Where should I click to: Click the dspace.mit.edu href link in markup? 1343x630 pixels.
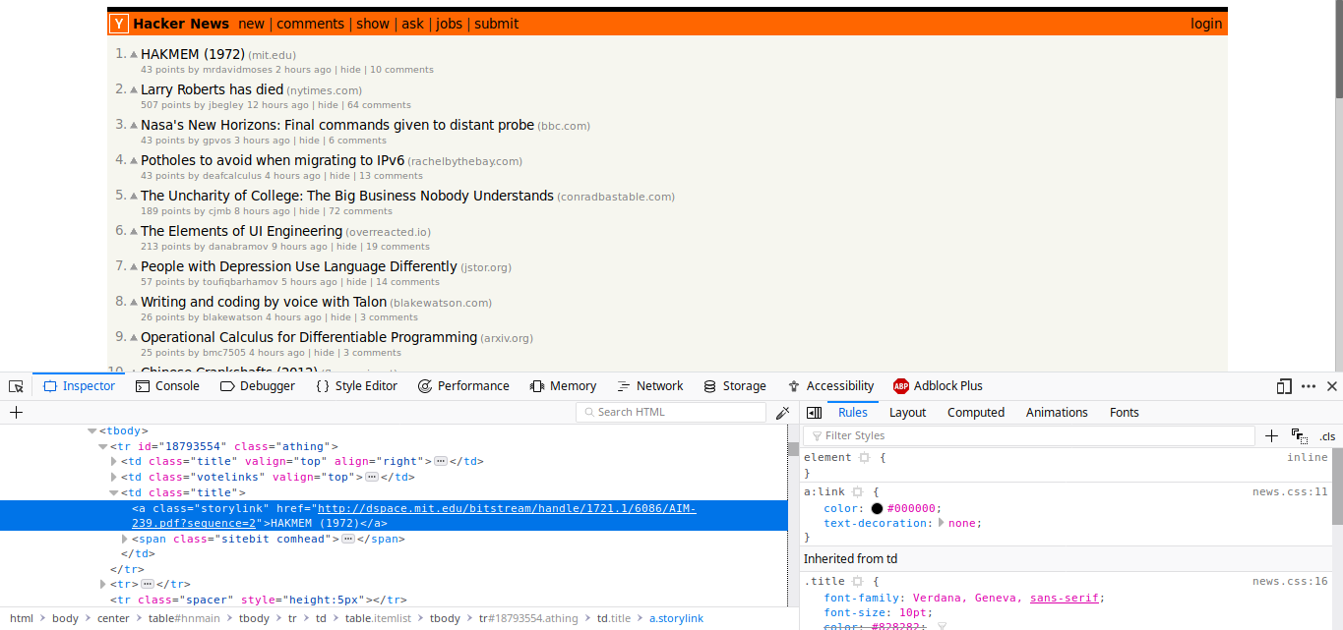pyautogui.click(x=413, y=516)
